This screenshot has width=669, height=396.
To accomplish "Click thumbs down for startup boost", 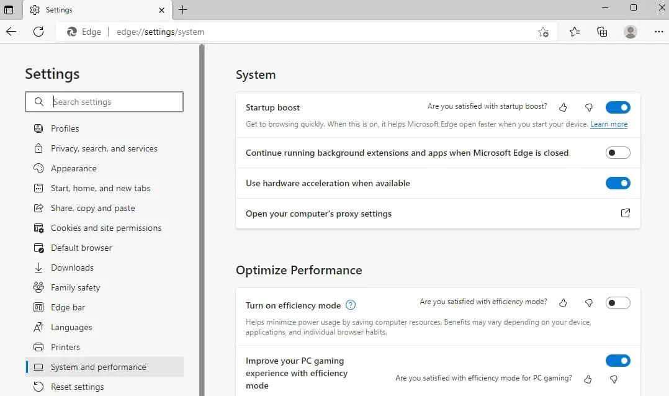I will [x=588, y=107].
